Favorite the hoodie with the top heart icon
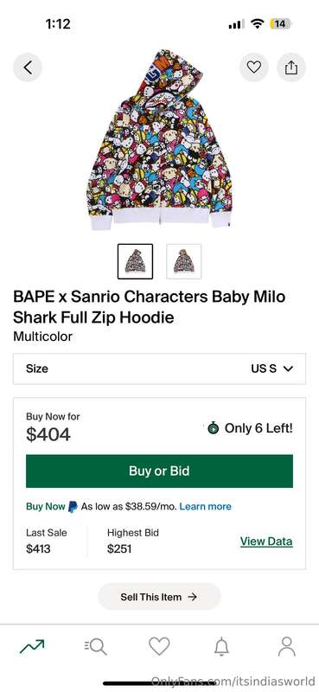Image resolution: width=319 pixels, height=692 pixels. click(253, 67)
